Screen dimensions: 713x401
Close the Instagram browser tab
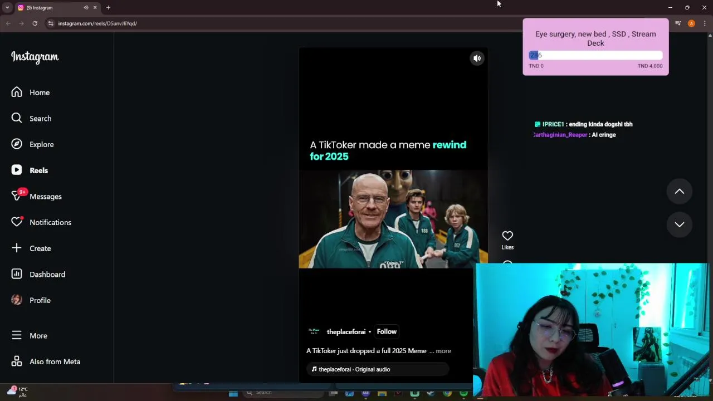[95, 8]
